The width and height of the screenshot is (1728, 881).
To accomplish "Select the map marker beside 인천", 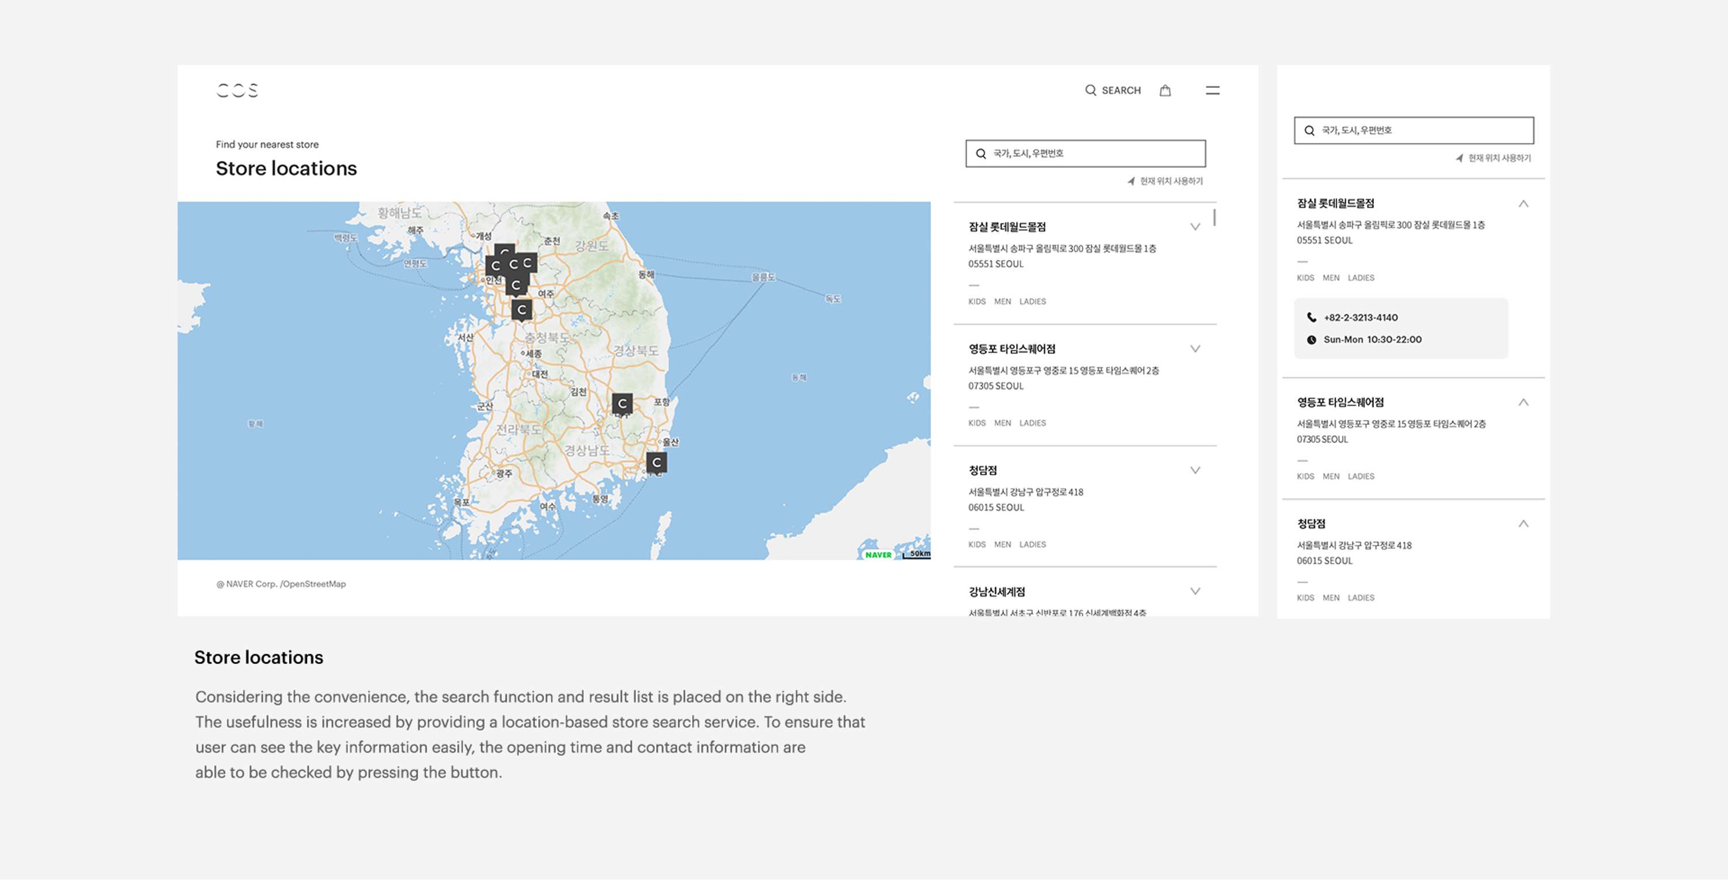I will 495,266.
